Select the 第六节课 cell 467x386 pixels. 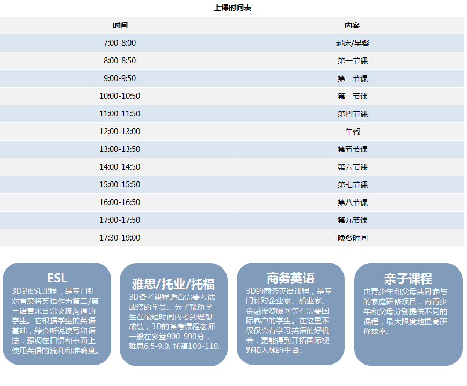click(x=352, y=167)
